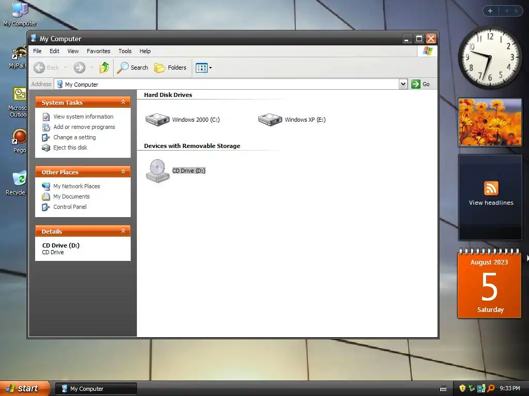Click the Forward arrow button

80,68
